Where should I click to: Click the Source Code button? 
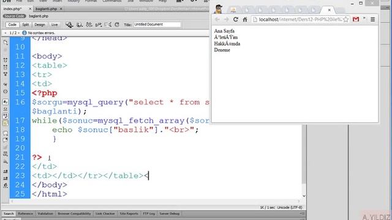point(14,16)
